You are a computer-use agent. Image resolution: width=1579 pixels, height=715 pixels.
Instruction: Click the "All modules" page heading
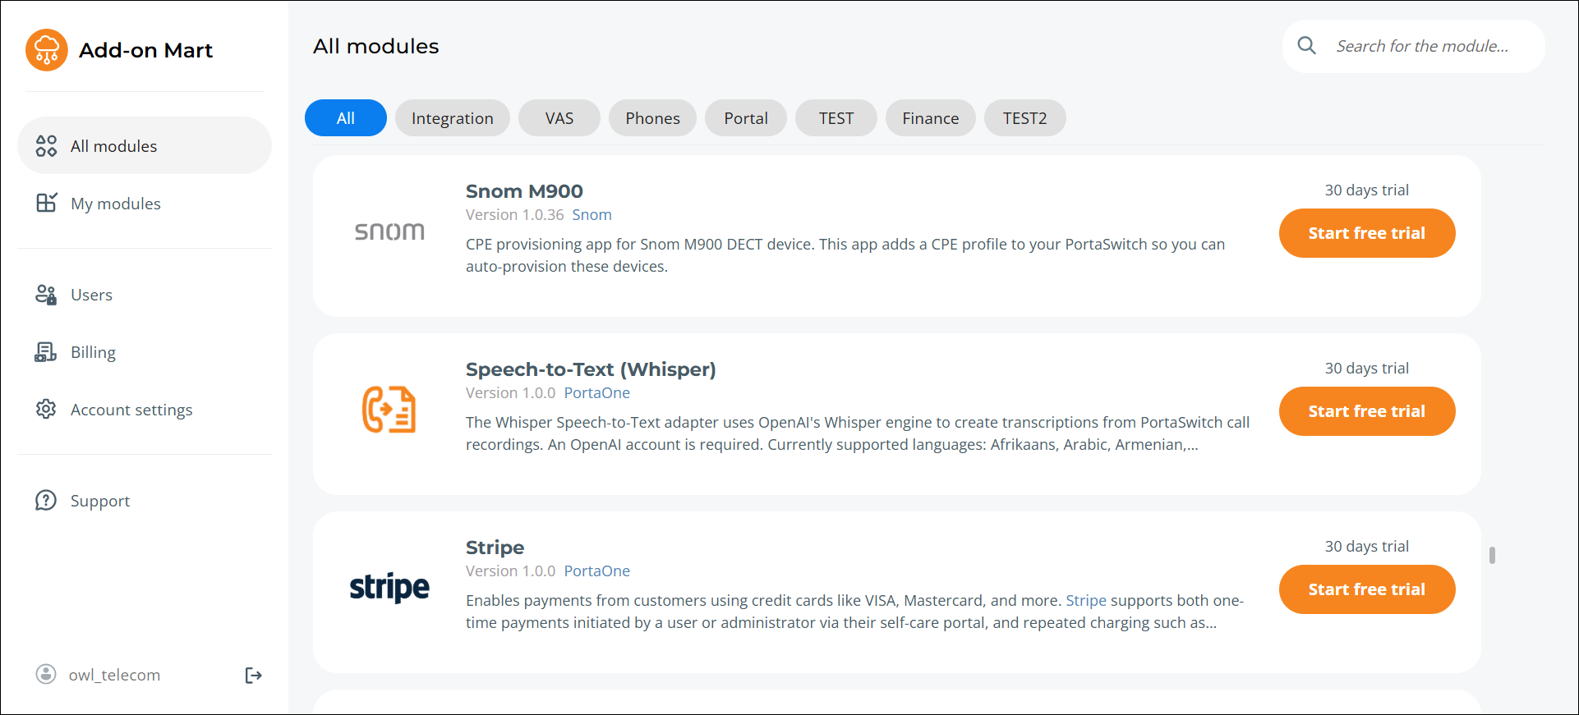click(376, 46)
